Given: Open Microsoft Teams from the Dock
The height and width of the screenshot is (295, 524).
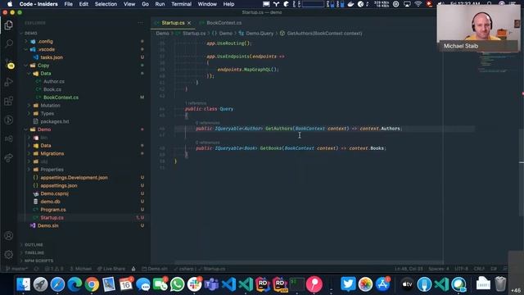Looking at the screenshot, I should (211, 284).
